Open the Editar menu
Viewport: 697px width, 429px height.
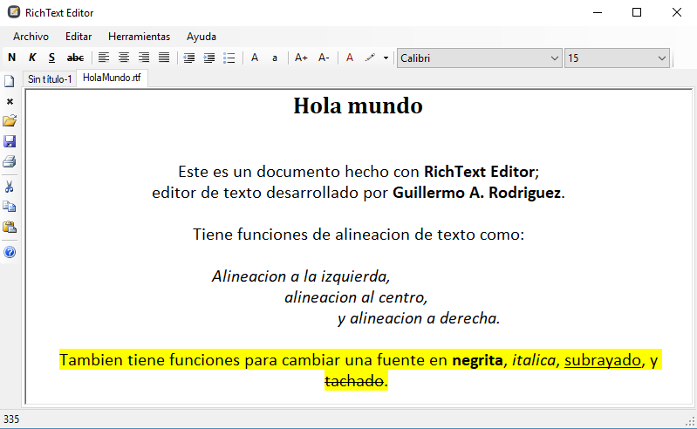(79, 37)
